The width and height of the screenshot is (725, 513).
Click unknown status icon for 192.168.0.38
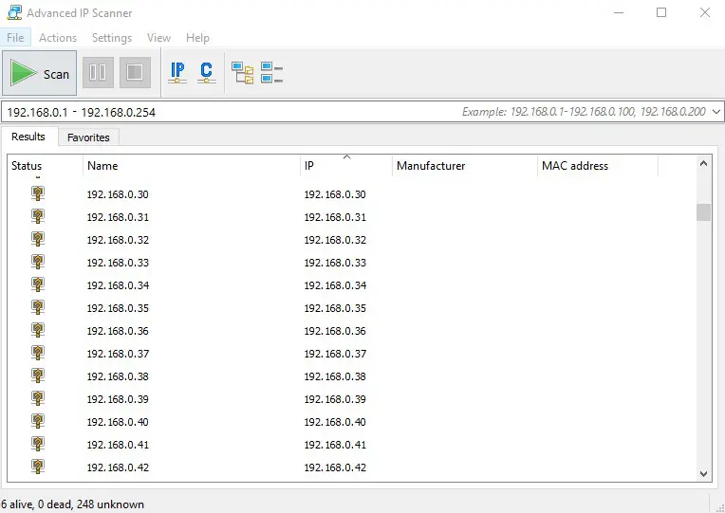38,376
